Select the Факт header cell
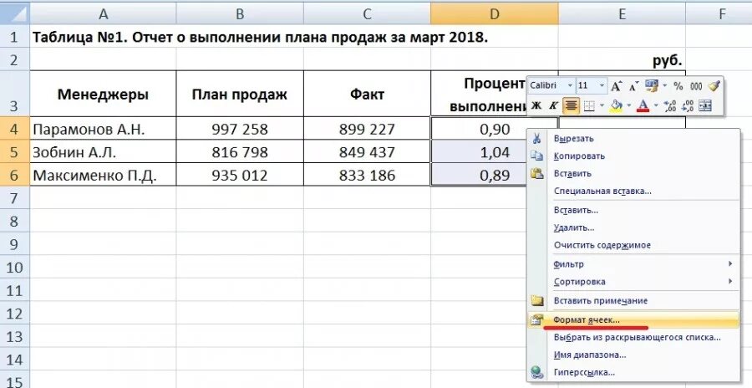 (367, 94)
